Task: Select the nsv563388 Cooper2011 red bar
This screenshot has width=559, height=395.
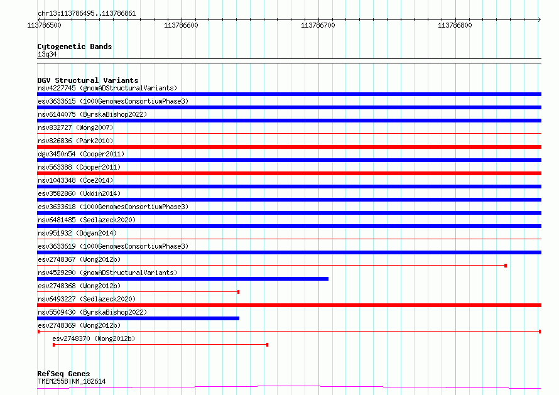Action: [289, 173]
